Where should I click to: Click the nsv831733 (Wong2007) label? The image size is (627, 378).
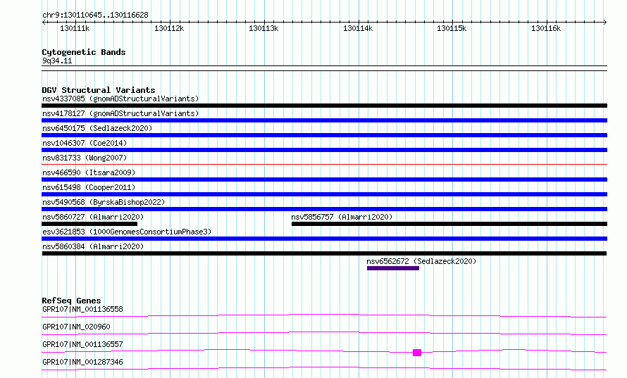[x=85, y=158]
